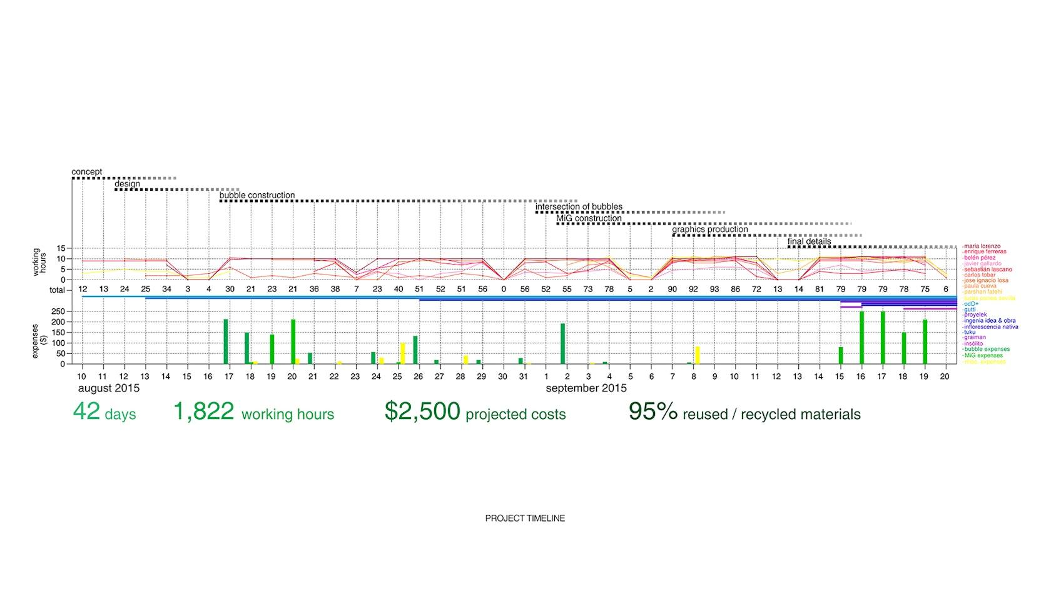
Task: Select 'carlos tobar' in the legend
Action: tap(979, 275)
